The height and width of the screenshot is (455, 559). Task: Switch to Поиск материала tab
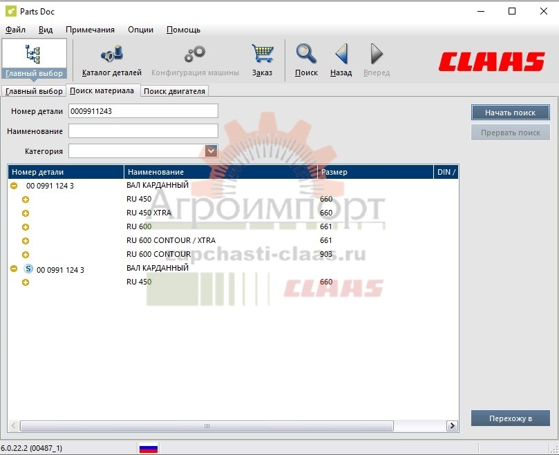click(102, 90)
